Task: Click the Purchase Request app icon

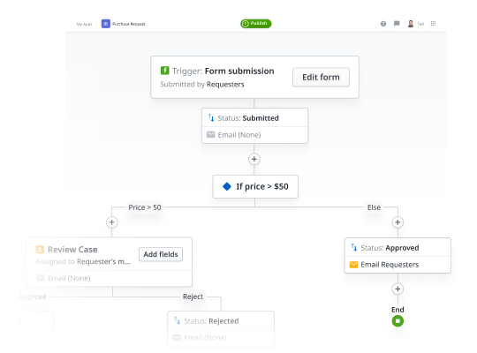Action: tap(106, 24)
